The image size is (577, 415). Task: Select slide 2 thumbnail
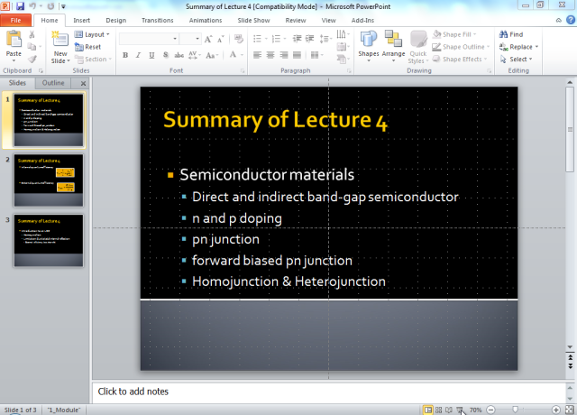click(49, 180)
